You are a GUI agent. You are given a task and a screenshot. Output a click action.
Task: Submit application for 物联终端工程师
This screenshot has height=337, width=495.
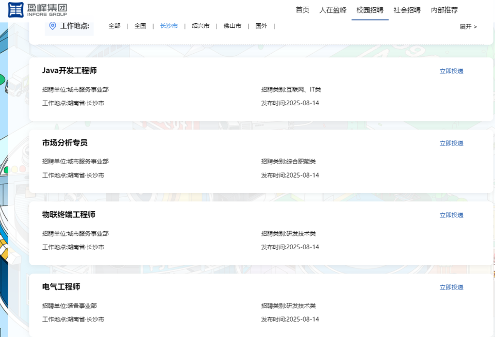point(451,215)
